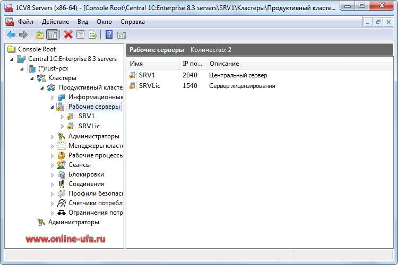Click the Forward arrow toolbar button
The image size is (398, 265).
point(23,34)
